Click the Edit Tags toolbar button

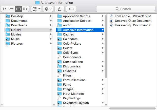[71, 9]
